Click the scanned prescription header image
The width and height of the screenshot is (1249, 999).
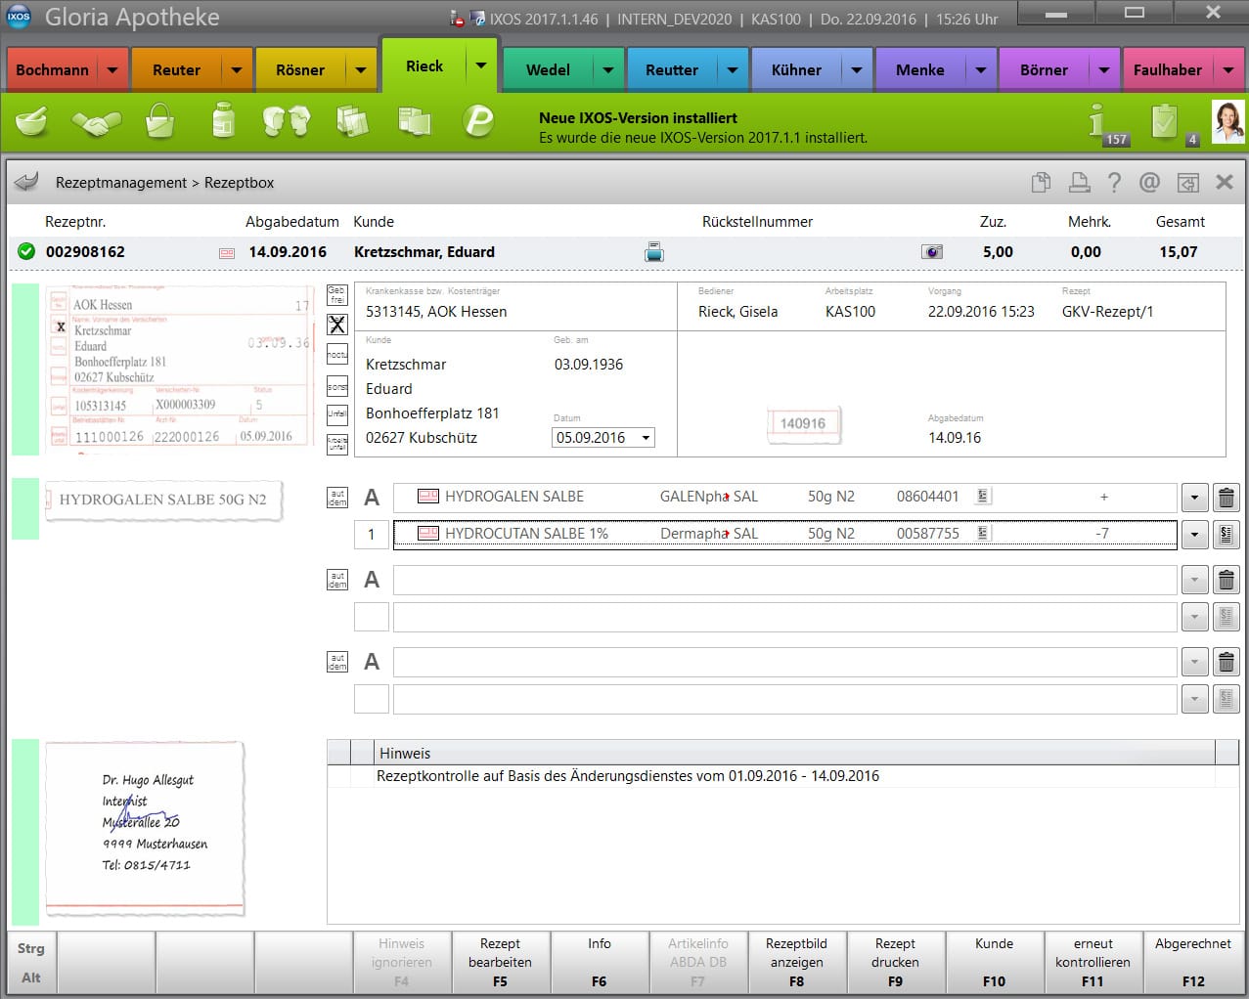tap(179, 368)
